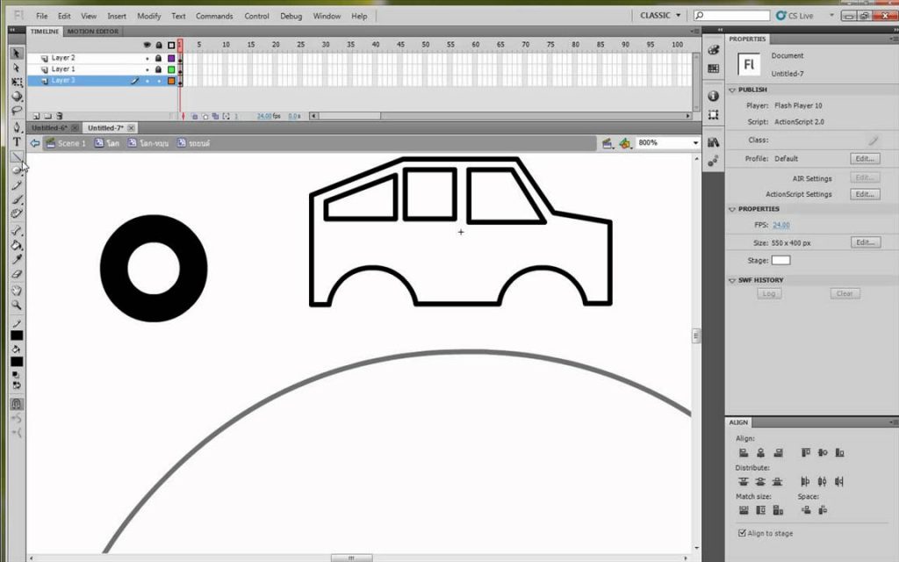The width and height of the screenshot is (899, 562).
Task: Select the Selection arrow tool
Action: [x=16, y=54]
